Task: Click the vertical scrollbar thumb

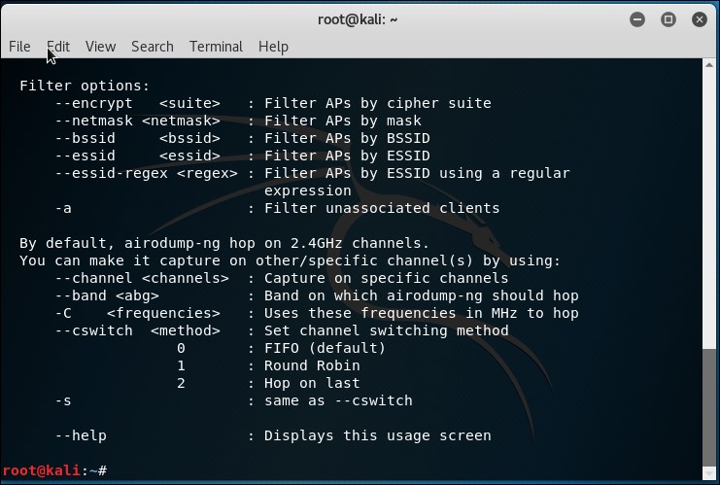Action: click(x=709, y=407)
